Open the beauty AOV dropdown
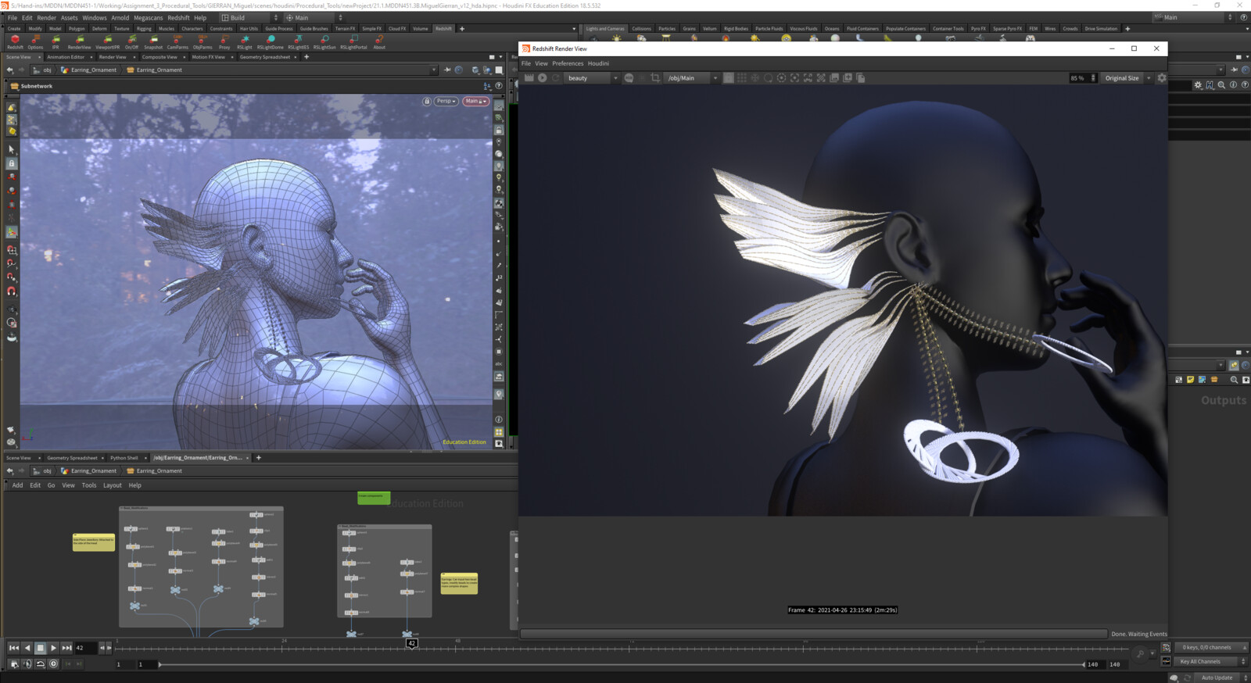 coord(592,78)
